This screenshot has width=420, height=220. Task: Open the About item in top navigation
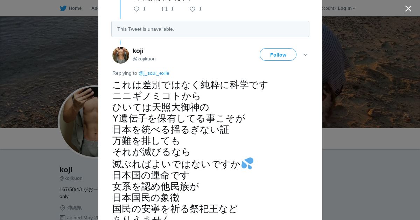[x=95, y=8]
